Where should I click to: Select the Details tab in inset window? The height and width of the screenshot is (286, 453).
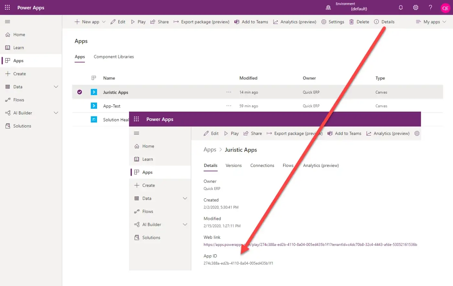tap(211, 165)
